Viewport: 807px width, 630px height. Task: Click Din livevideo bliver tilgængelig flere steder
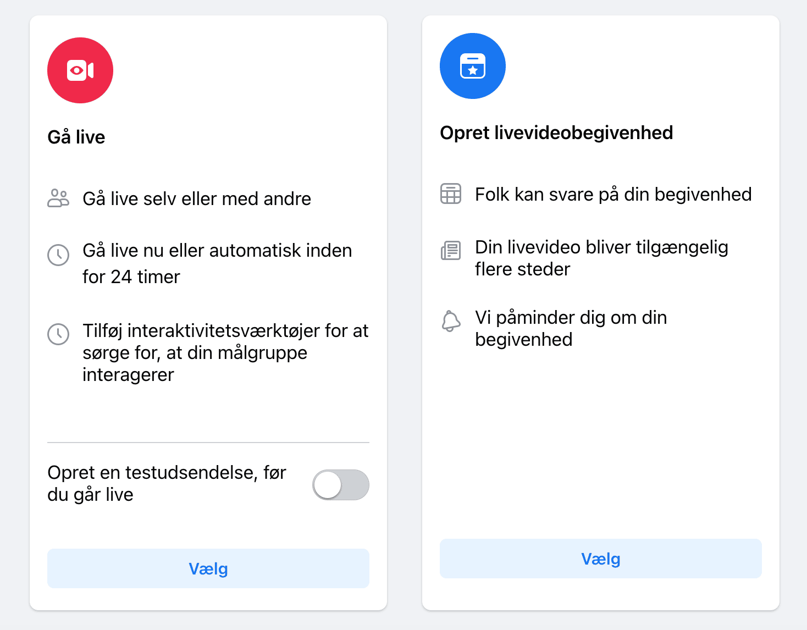601,258
